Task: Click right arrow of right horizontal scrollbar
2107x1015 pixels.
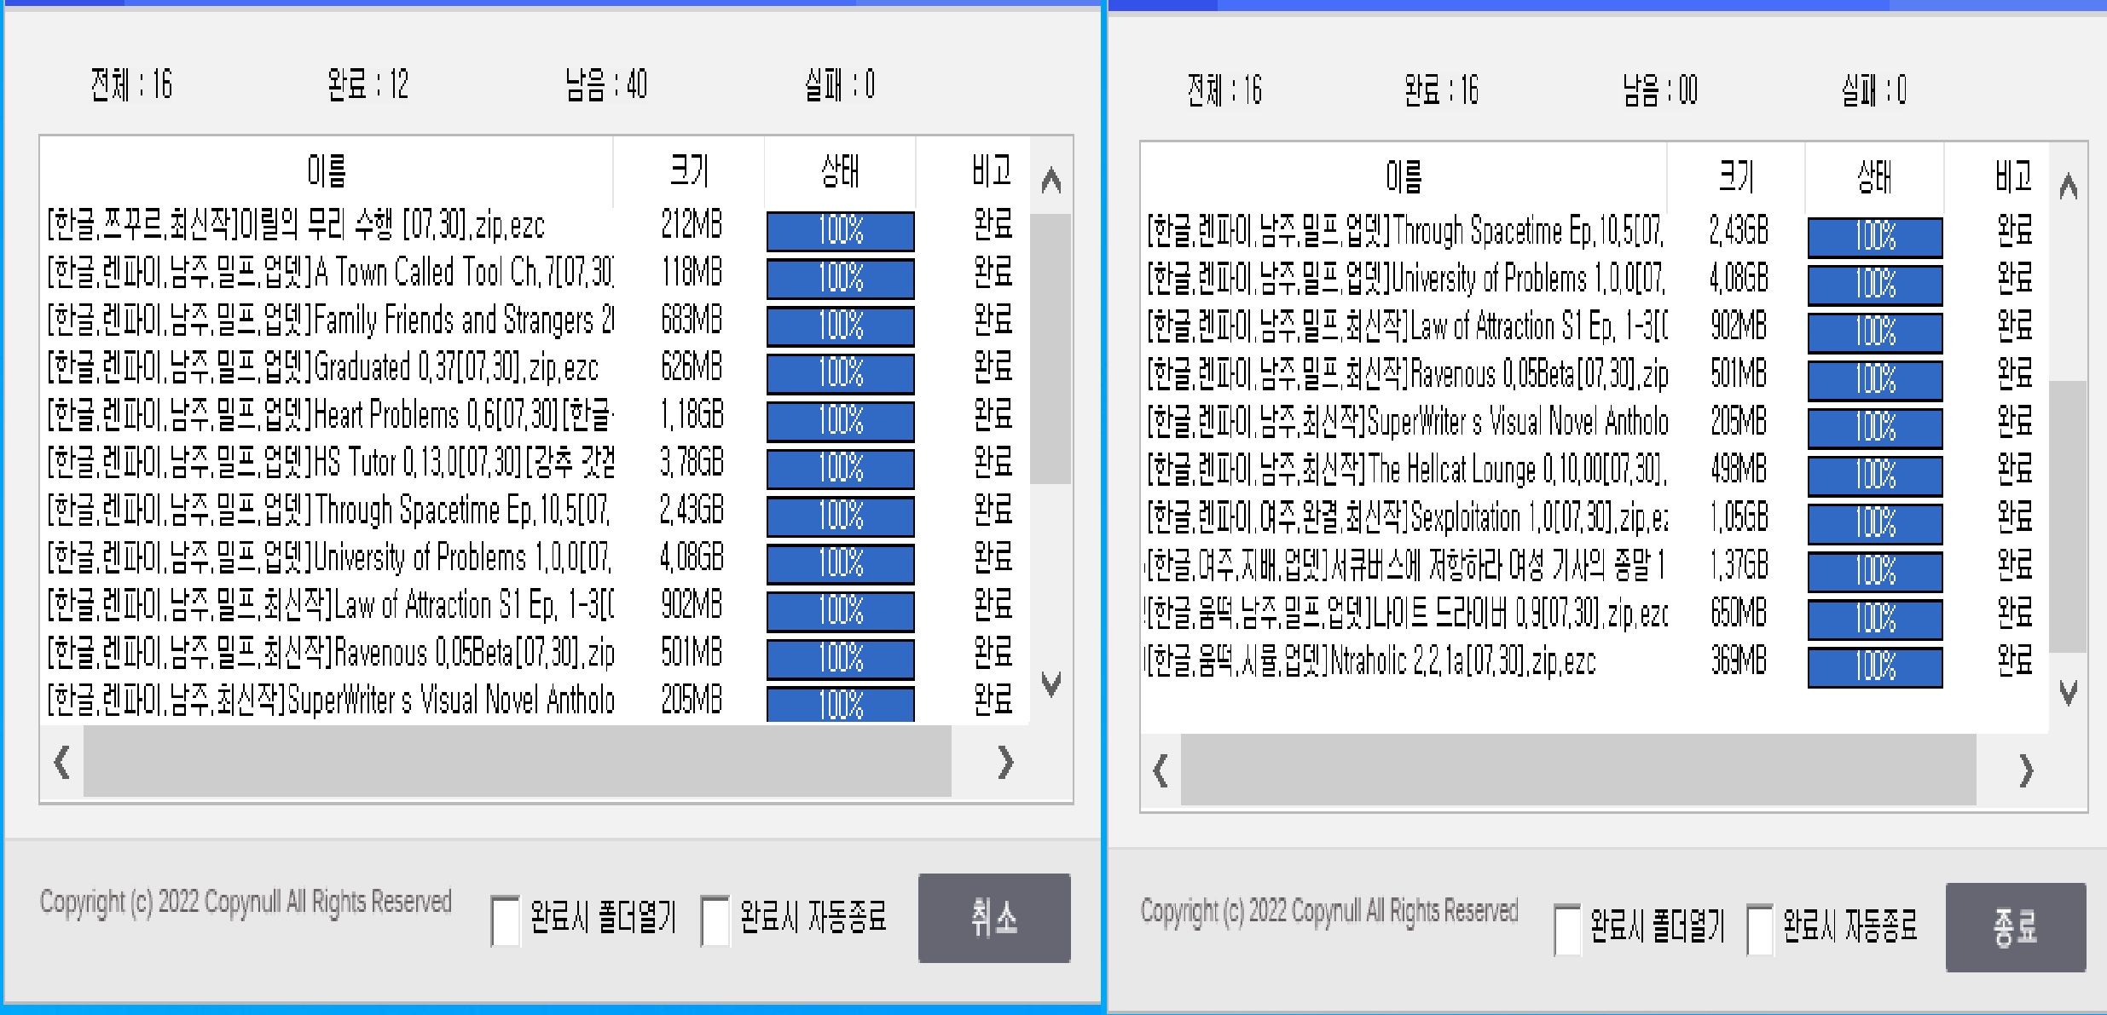Action: click(2026, 771)
